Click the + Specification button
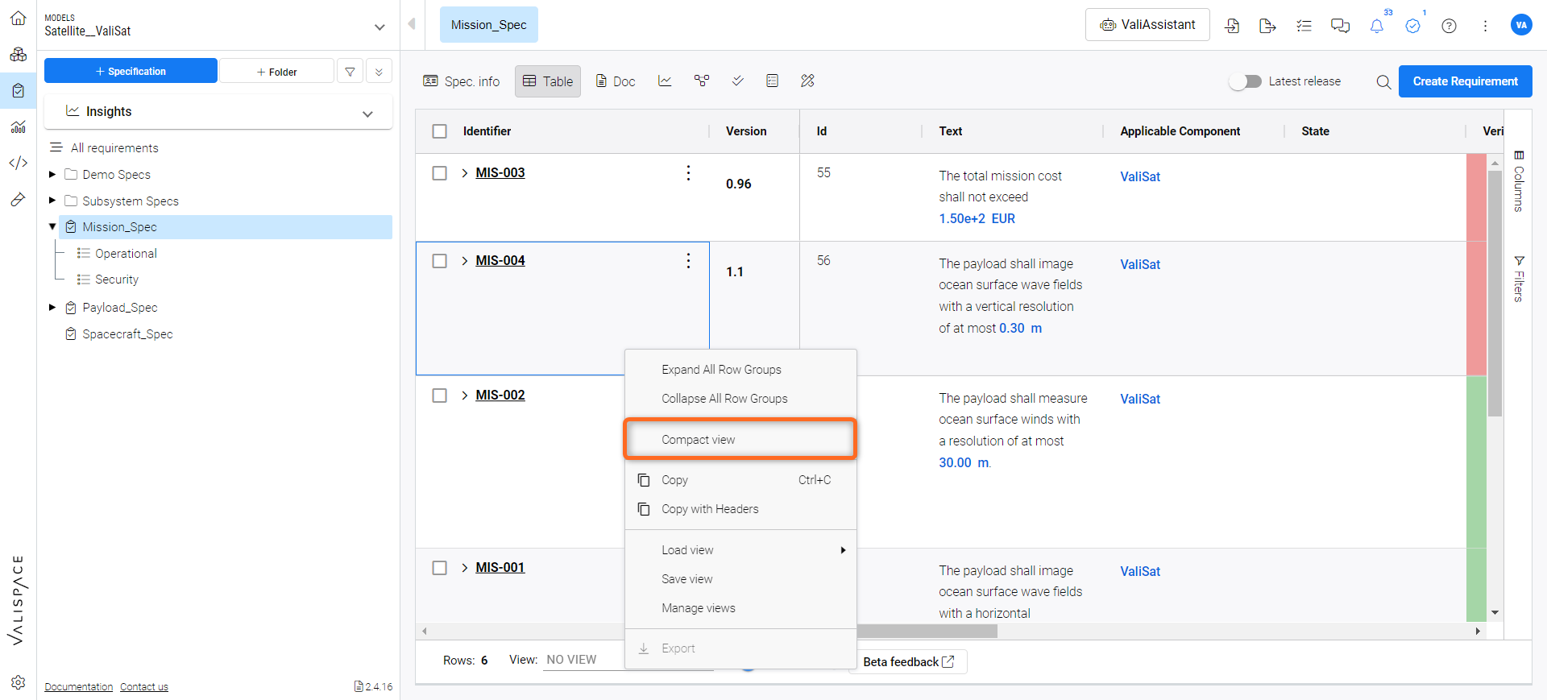 (x=131, y=71)
